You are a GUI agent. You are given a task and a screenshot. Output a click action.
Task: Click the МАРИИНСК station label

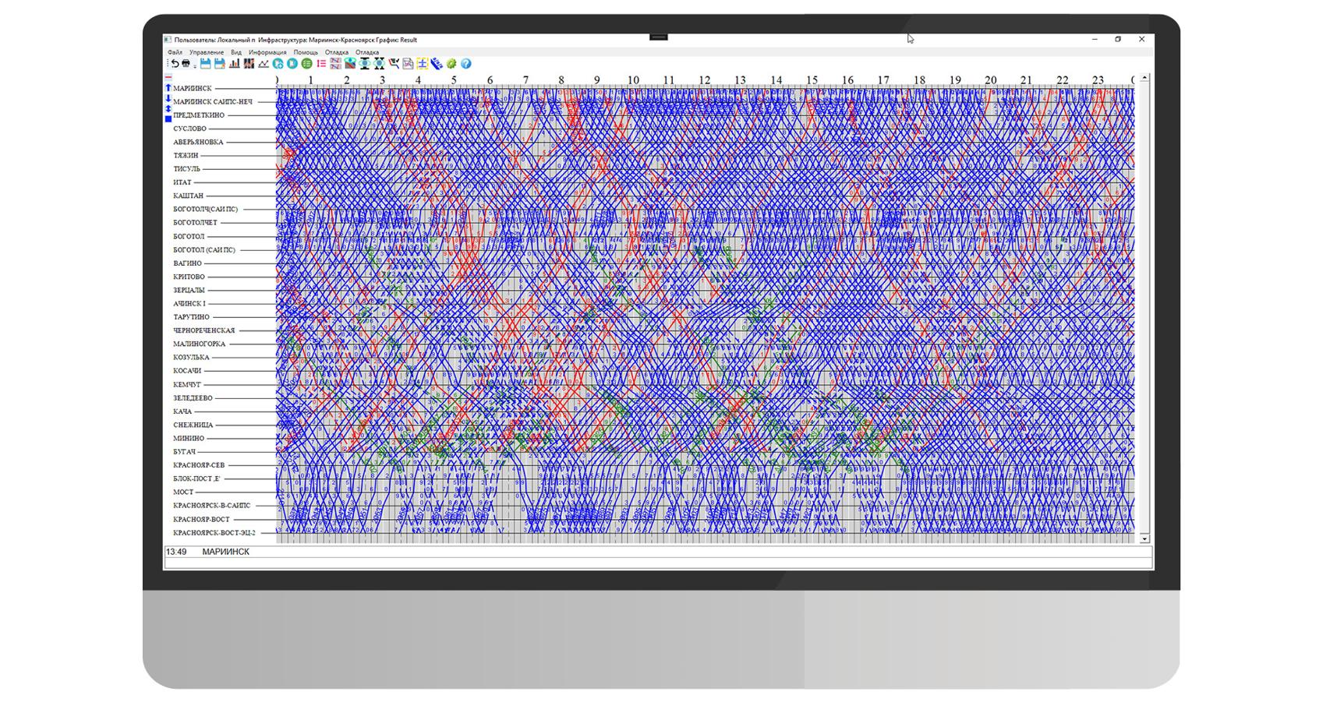click(192, 89)
